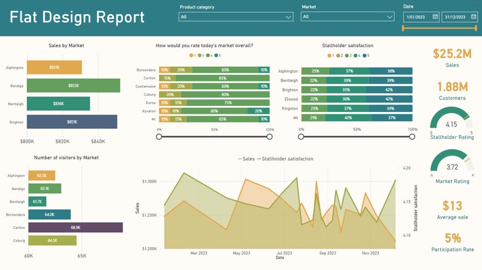Click the rating 1 legend dot in market rating chart
The width and height of the screenshot is (482, 270).
(x=191, y=56)
